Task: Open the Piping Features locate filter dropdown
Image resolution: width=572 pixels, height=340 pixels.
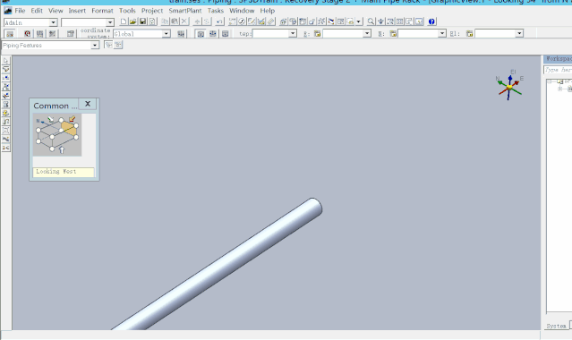Action: [x=95, y=46]
